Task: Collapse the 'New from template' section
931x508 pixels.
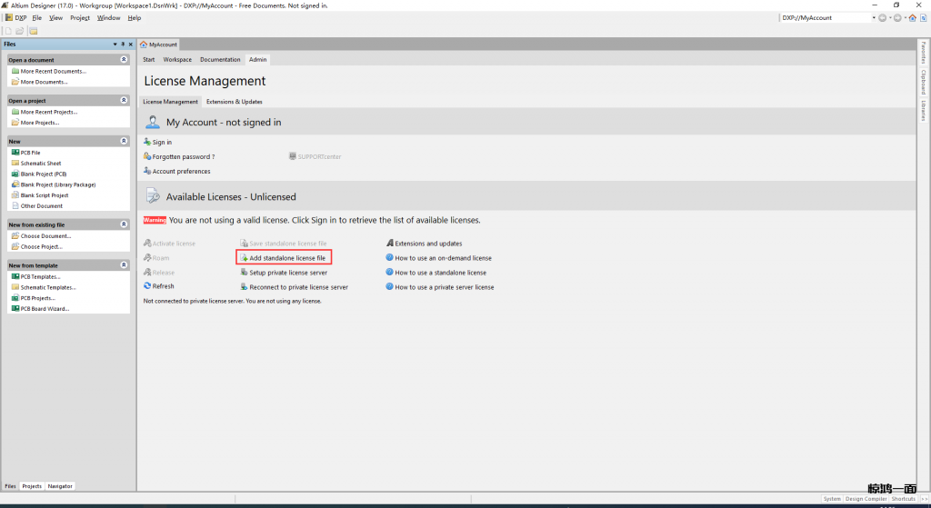Action: (x=124, y=265)
